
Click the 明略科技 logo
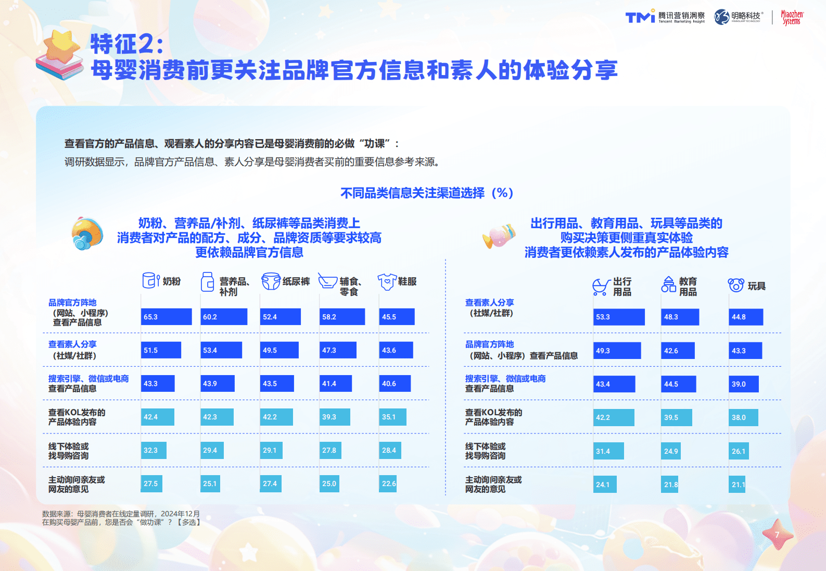click(739, 17)
